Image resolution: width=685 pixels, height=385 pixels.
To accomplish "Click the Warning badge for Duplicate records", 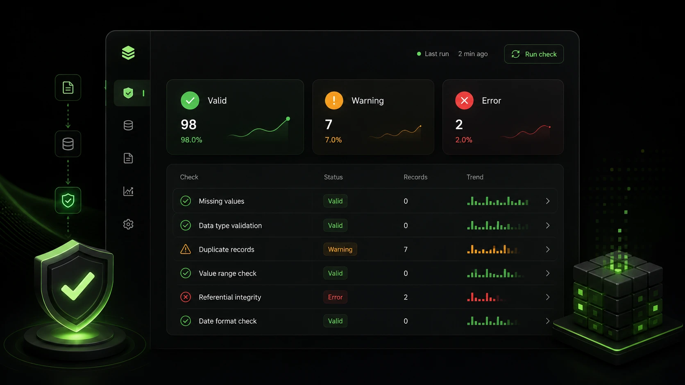I will pos(340,249).
